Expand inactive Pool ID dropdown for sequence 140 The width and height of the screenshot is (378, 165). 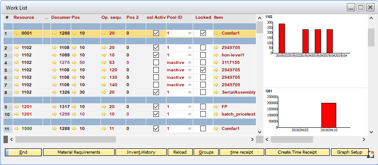pyautogui.click(x=190, y=85)
